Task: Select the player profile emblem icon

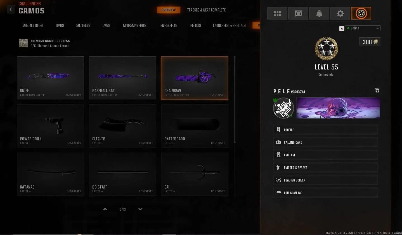Action: [361, 13]
